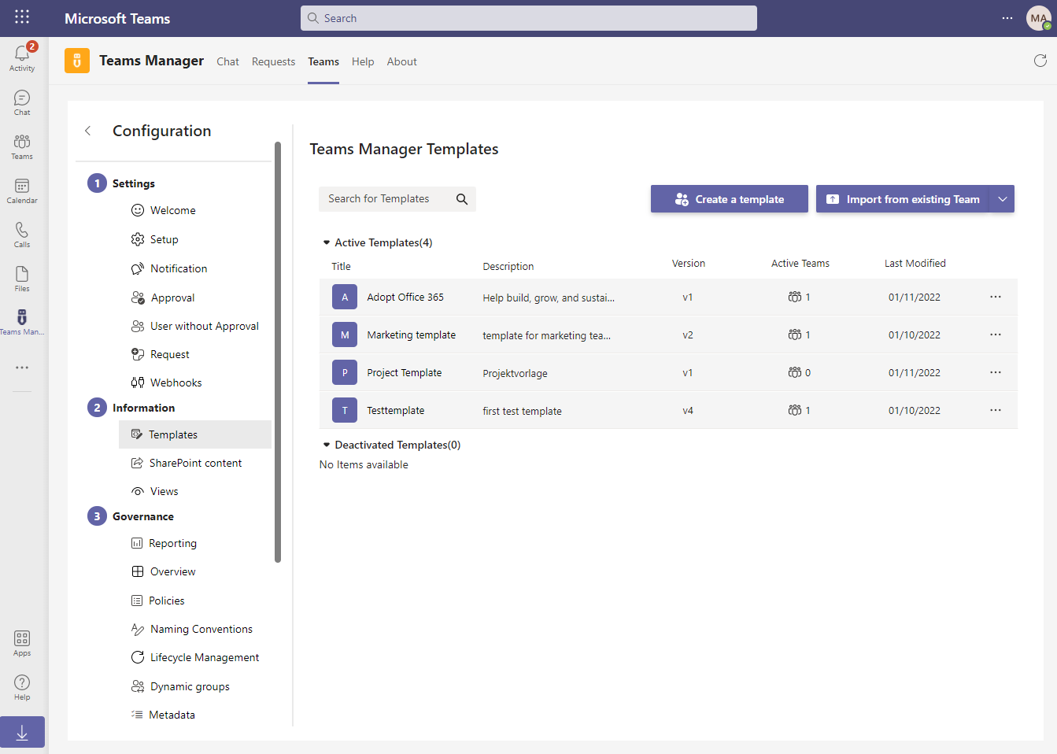This screenshot has height=754, width=1057.
Task: Open User without Approval settings
Action: coord(195,326)
